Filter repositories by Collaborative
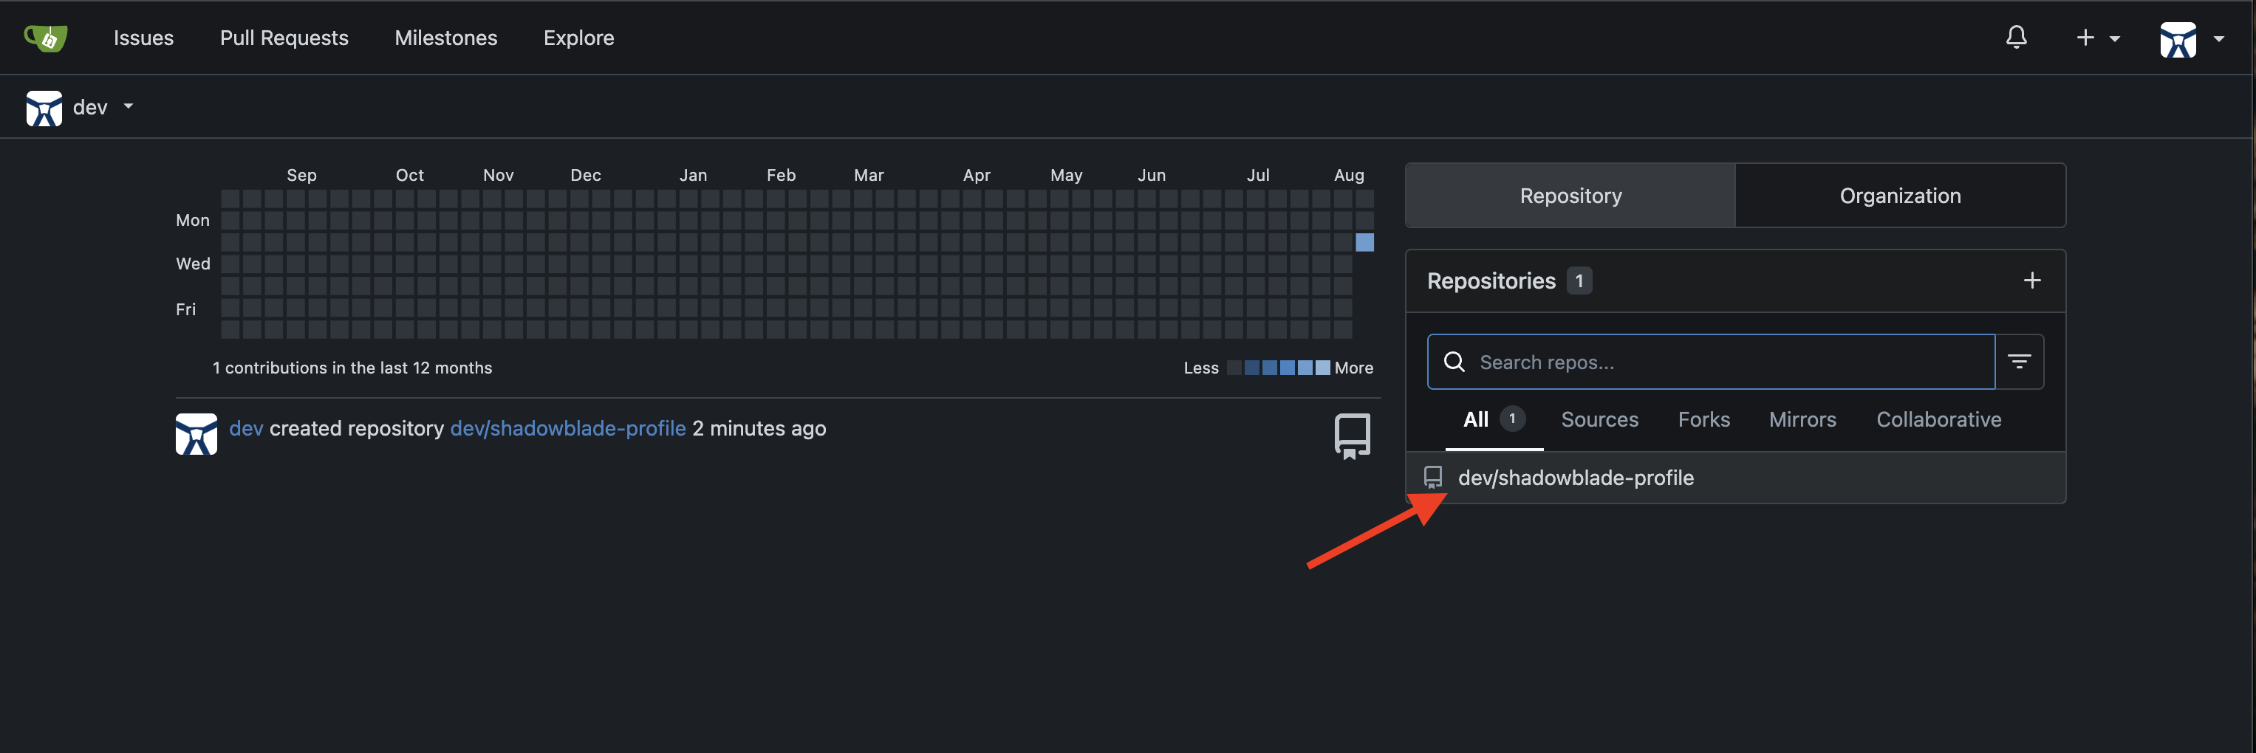The image size is (2256, 753). pos(1939,419)
